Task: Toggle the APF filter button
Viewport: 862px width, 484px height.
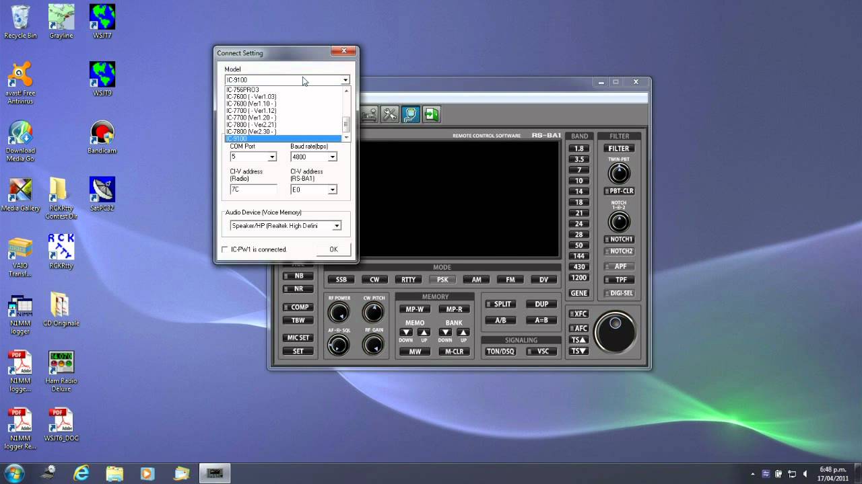Action: click(618, 267)
